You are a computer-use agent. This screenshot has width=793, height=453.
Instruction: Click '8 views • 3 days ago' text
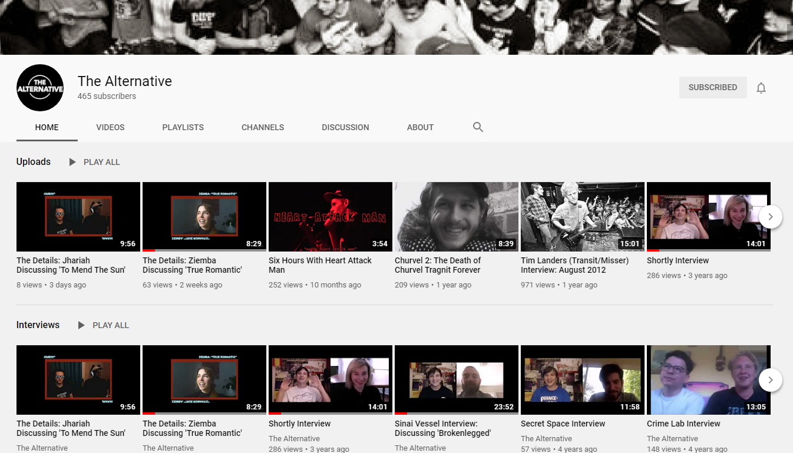(51, 285)
